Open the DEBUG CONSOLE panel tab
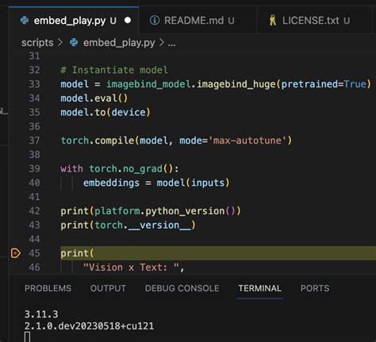The width and height of the screenshot is (376, 342). point(182,288)
